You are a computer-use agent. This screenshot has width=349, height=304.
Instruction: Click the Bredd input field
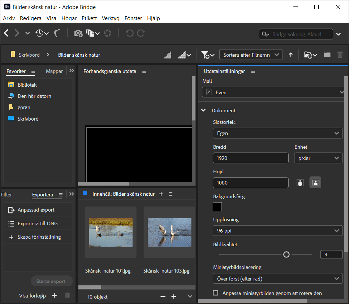click(x=251, y=158)
